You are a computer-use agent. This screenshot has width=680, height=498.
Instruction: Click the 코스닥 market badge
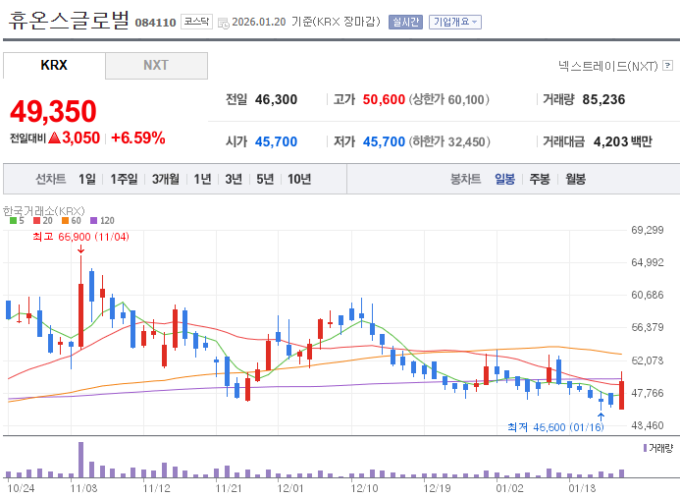(x=196, y=22)
